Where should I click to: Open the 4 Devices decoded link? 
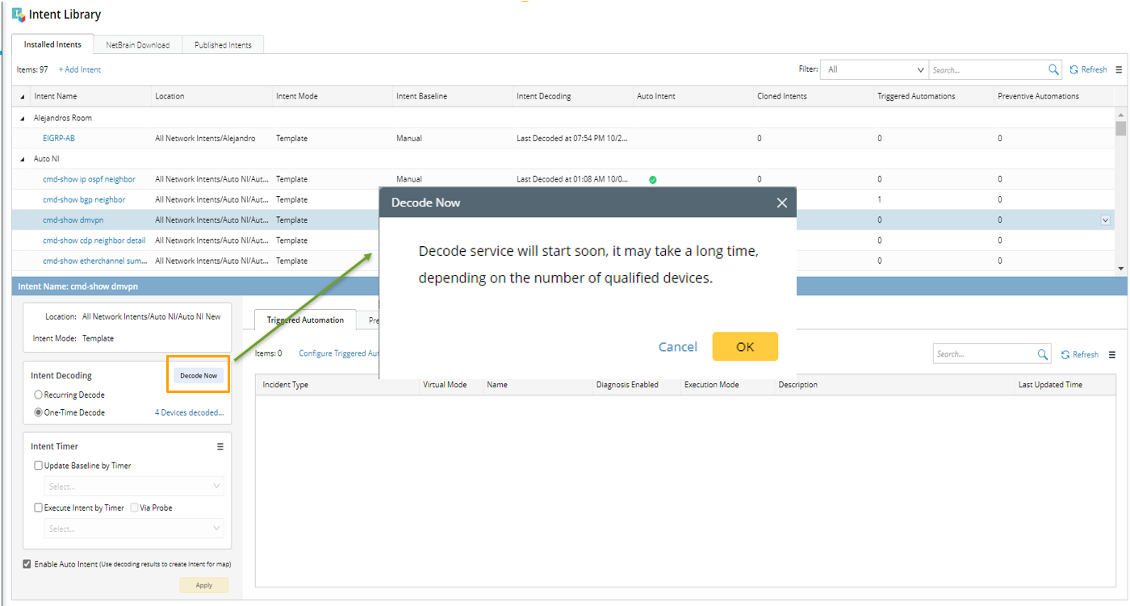pos(189,412)
